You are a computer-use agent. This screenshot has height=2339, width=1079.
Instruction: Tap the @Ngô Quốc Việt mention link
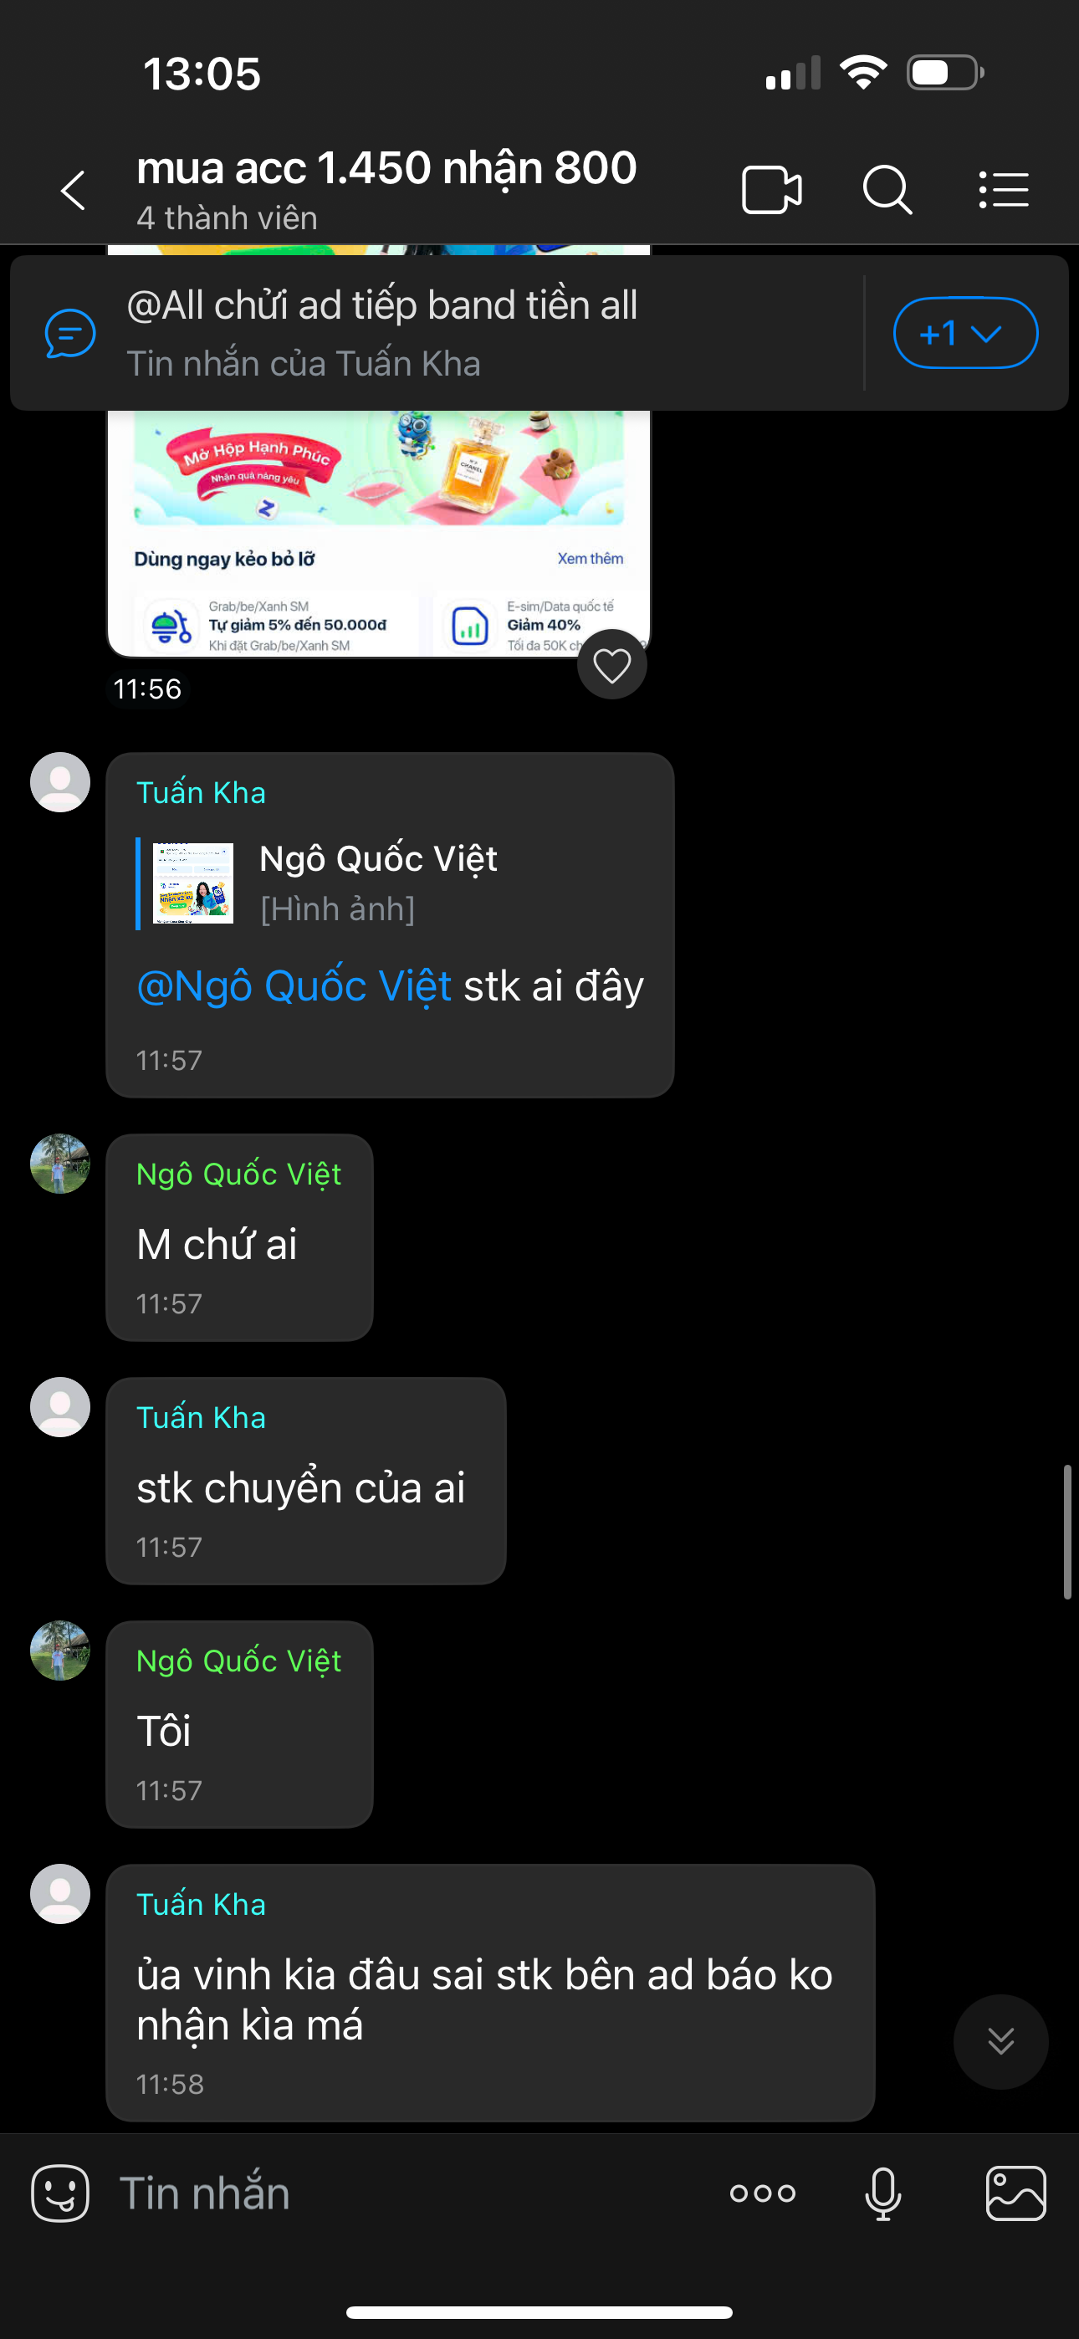click(x=294, y=986)
